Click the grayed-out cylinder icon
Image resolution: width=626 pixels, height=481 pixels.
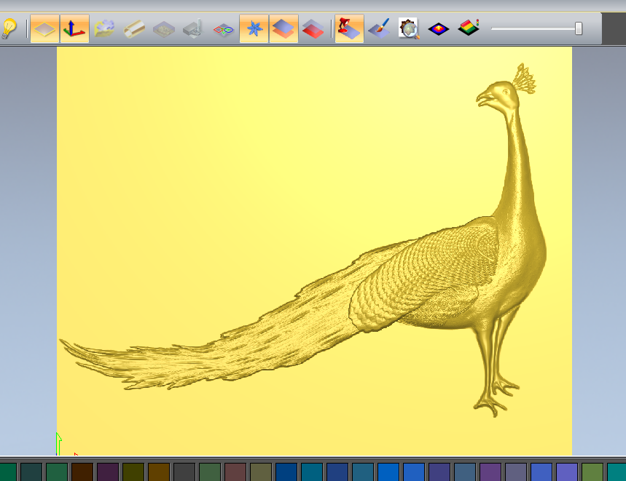tap(134, 29)
